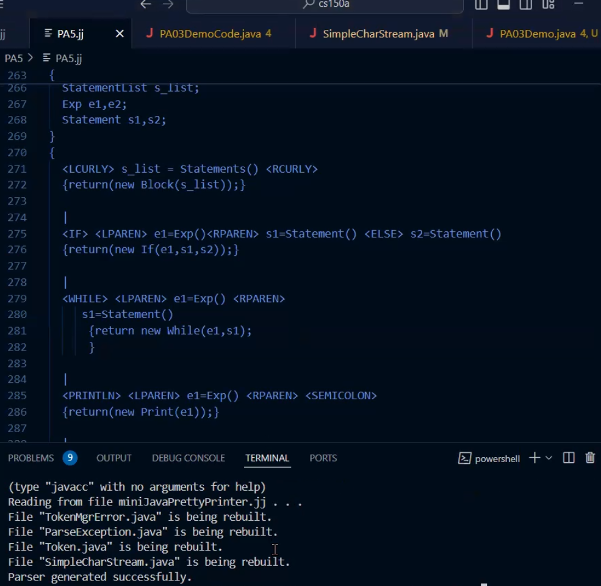Click 'Statement s1,s2;' declaration line
Viewport: 601px width, 586px height.
tap(114, 120)
